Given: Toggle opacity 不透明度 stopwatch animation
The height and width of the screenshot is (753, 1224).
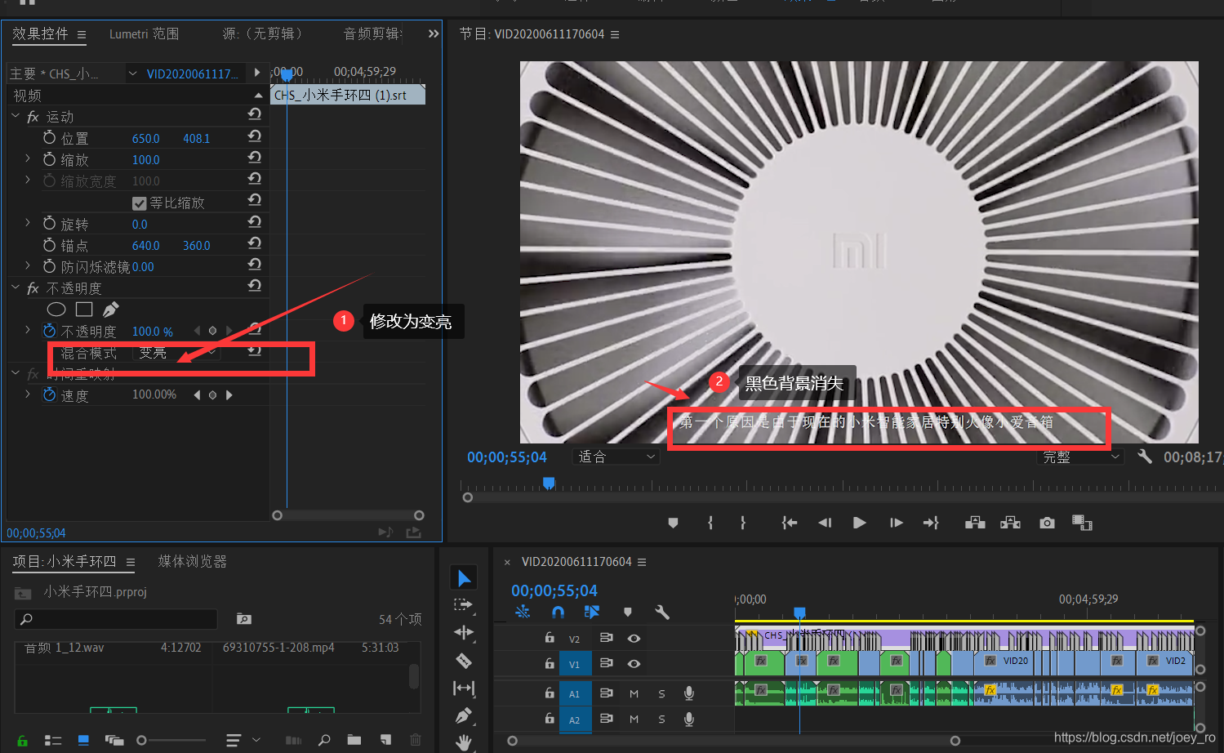Looking at the screenshot, I should 50,331.
